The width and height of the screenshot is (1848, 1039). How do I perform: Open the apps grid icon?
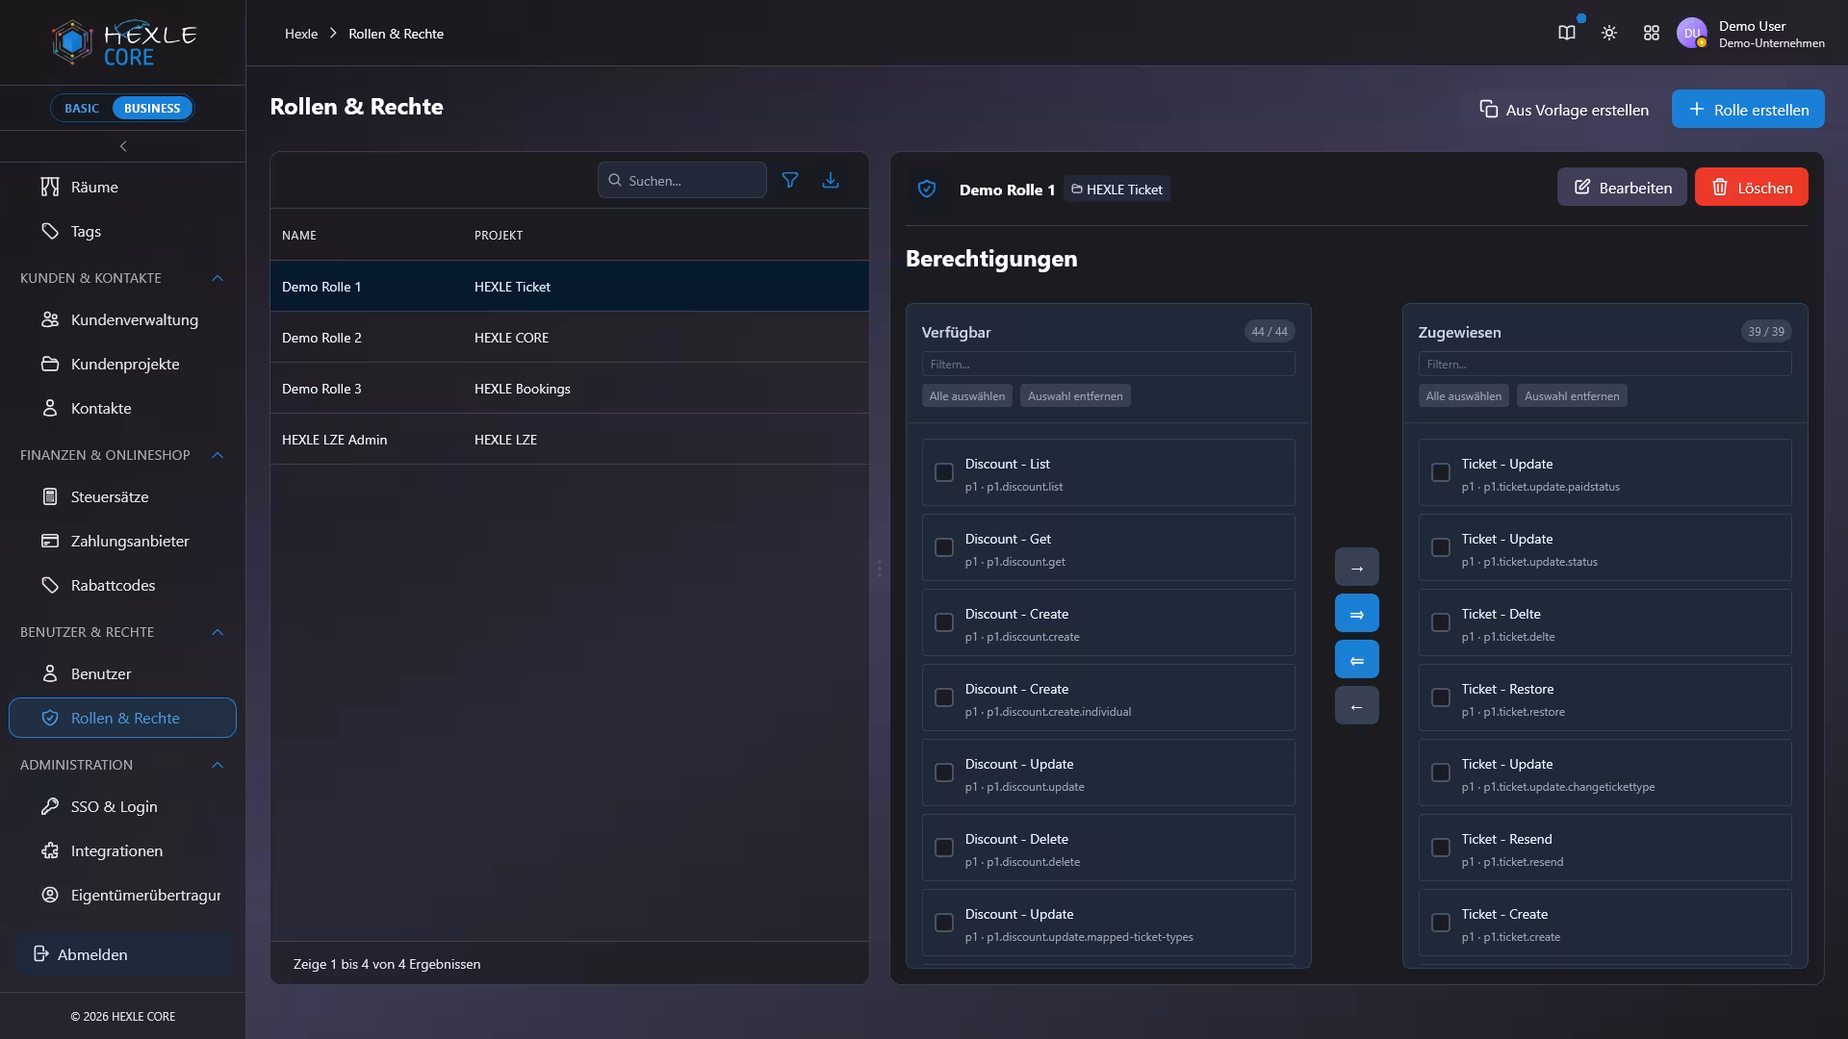[x=1652, y=33]
